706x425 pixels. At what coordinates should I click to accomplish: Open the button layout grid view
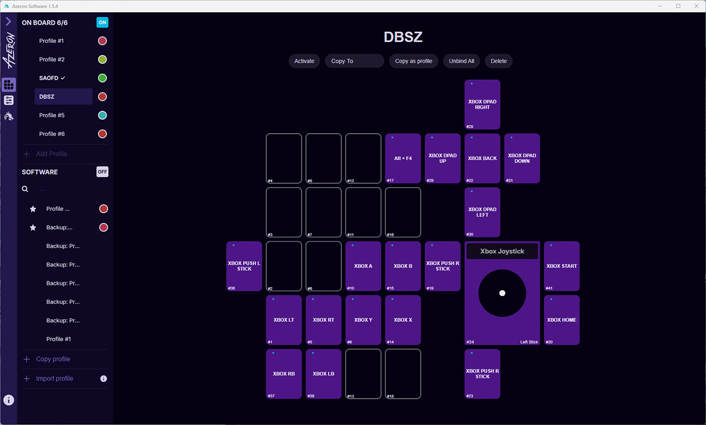click(9, 85)
